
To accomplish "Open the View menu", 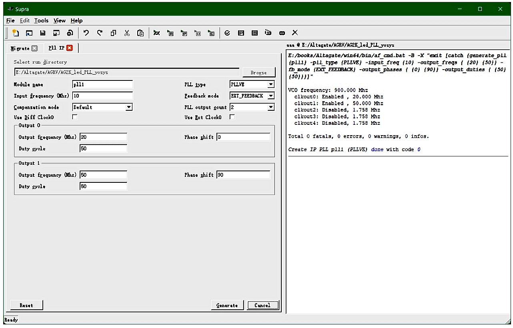I will click(60, 20).
